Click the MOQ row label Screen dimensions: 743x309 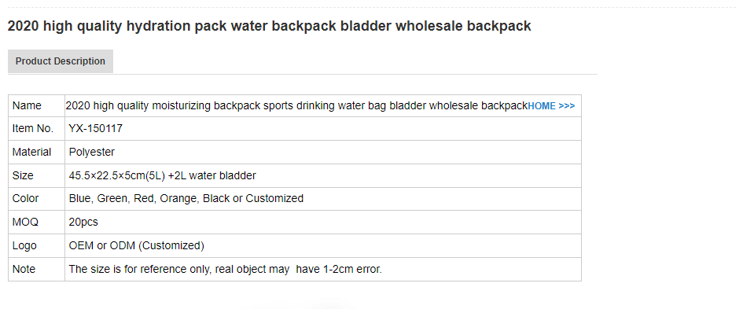(x=25, y=222)
